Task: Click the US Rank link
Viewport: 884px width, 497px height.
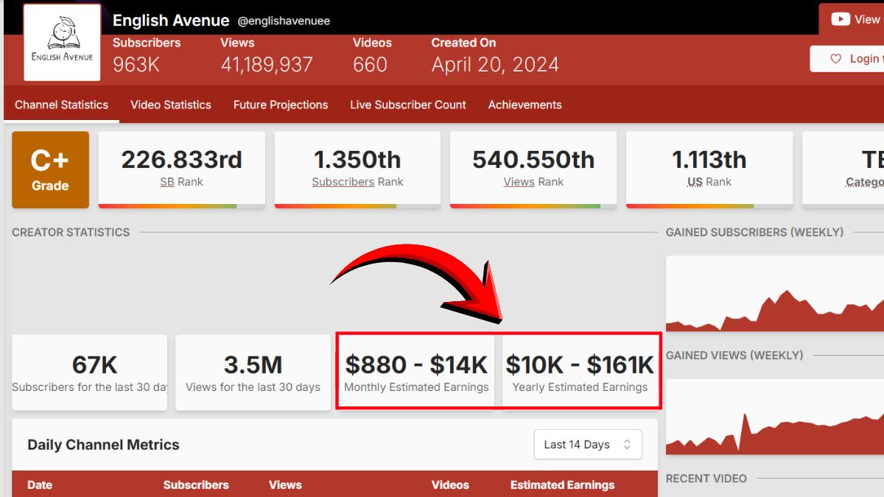Action: pos(695,182)
